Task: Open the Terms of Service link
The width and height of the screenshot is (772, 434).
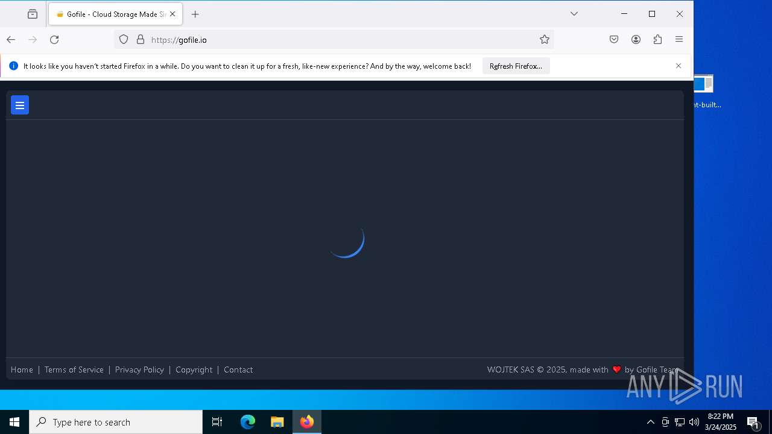Action: point(74,370)
